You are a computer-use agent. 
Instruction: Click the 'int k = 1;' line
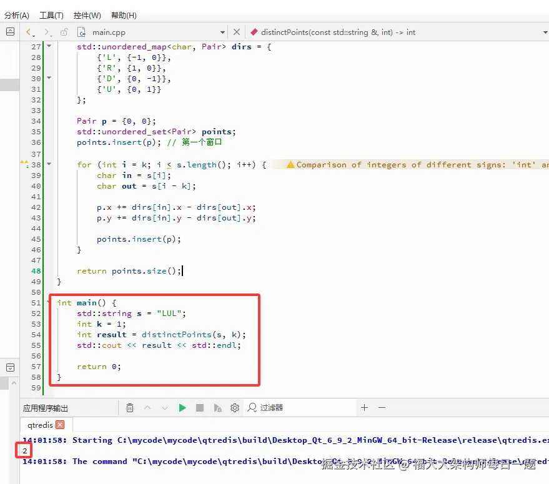[x=101, y=324]
